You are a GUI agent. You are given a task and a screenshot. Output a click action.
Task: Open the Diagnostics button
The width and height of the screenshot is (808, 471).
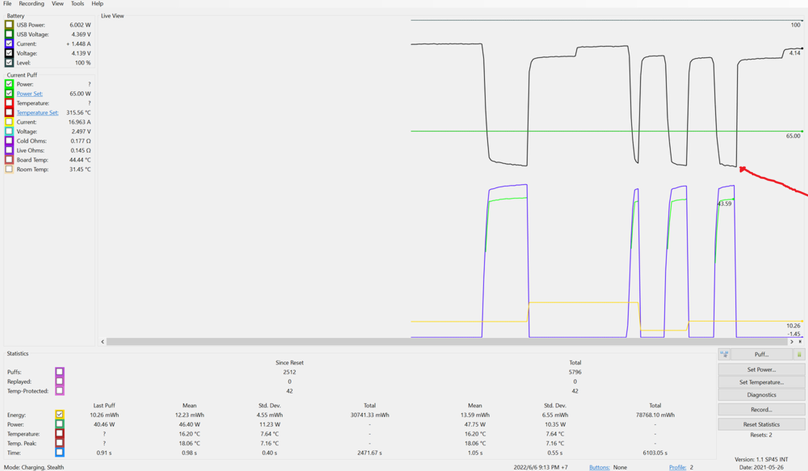click(762, 395)
